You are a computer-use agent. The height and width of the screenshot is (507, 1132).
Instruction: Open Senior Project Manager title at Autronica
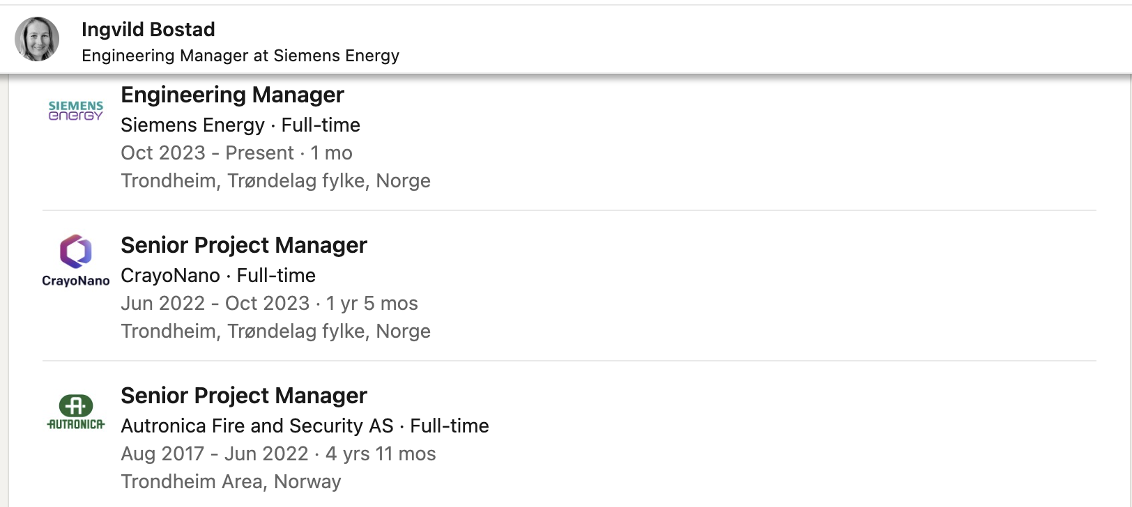click(x=243, y=396)
